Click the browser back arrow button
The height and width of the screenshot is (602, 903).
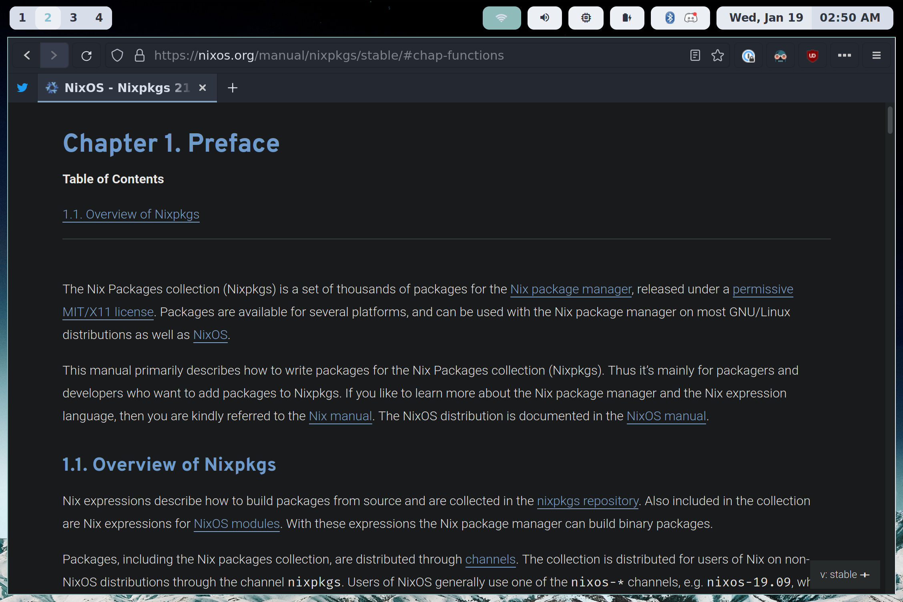[x=27, y=55]
